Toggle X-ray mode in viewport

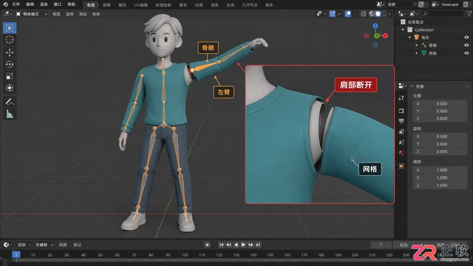363,14
